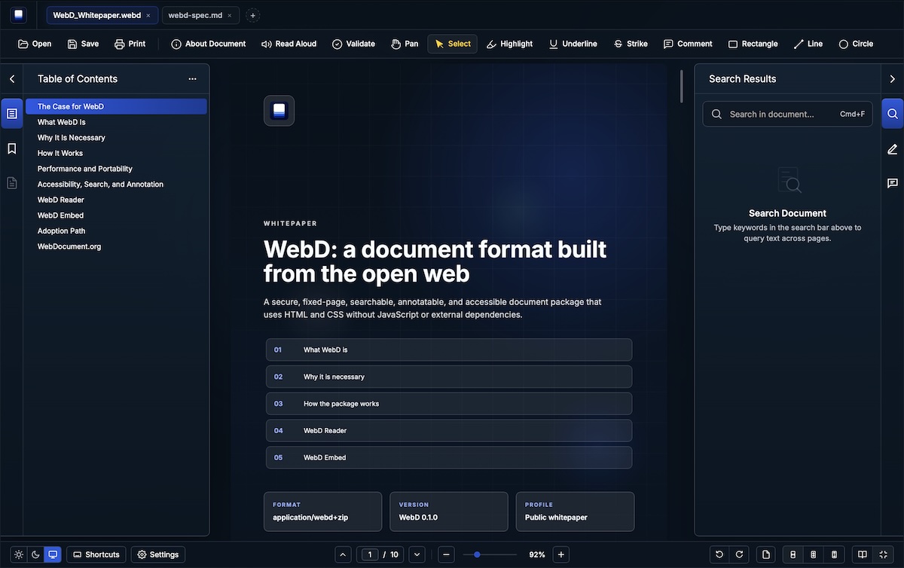904x568 pixels.
Task: Jump to 'Performance and Portability' section
Action: coord(116,169)
